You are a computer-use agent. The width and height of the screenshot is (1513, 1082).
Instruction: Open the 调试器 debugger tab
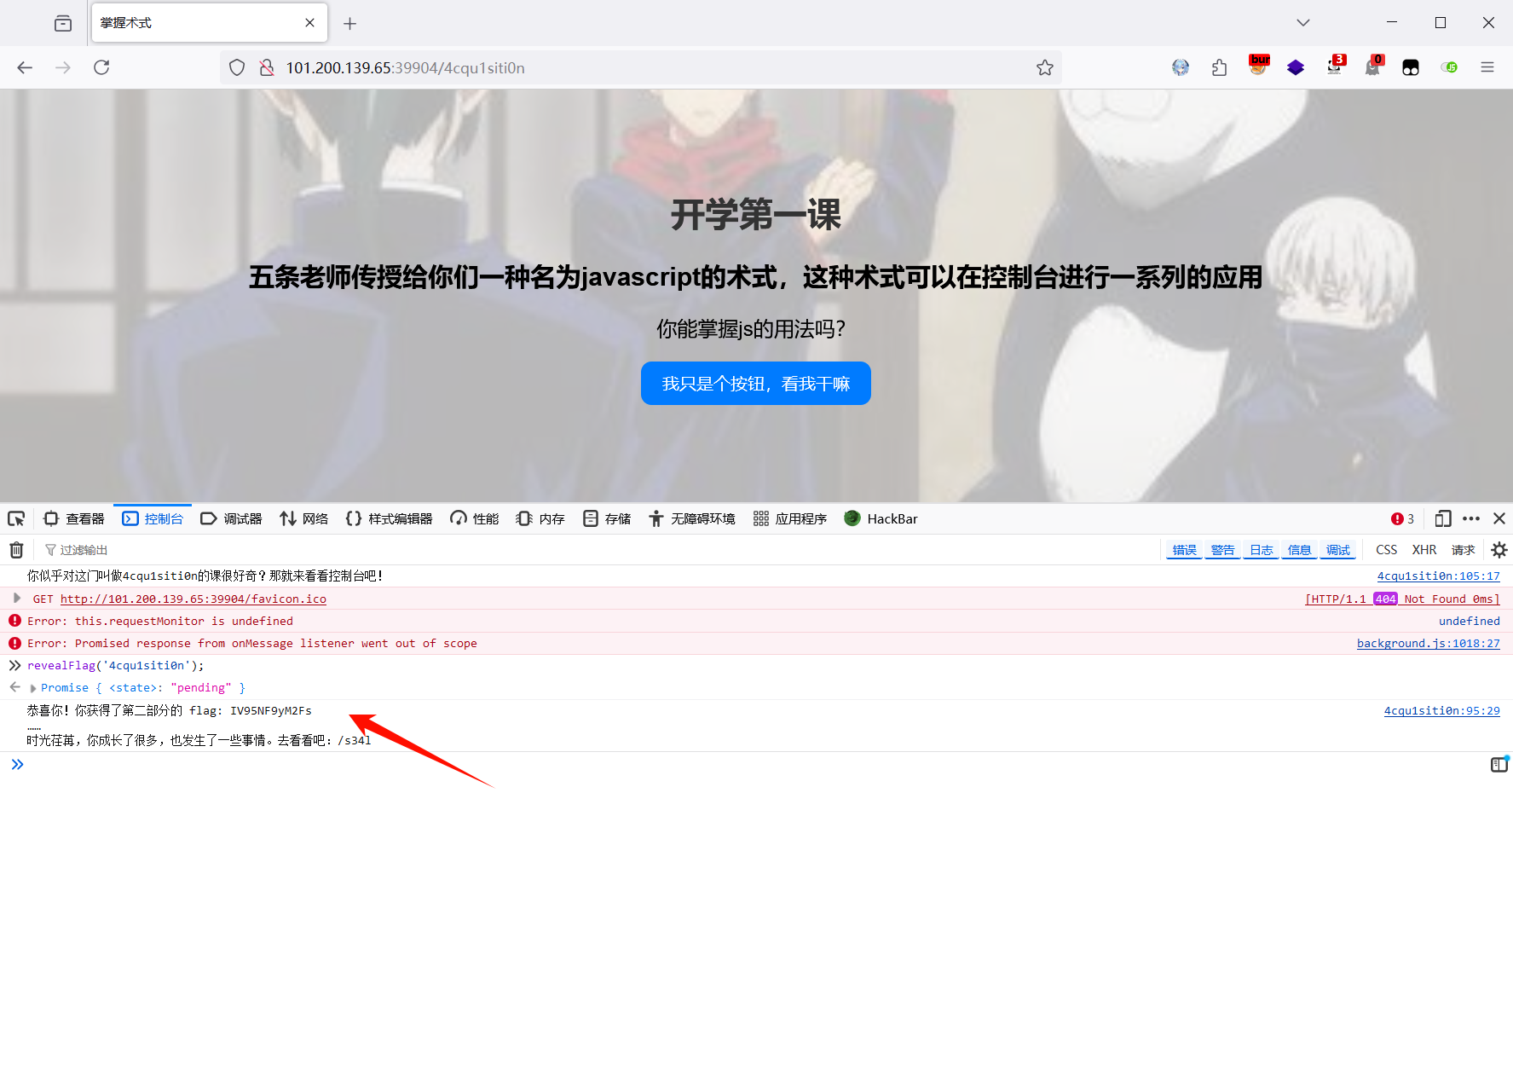(231, 518)
